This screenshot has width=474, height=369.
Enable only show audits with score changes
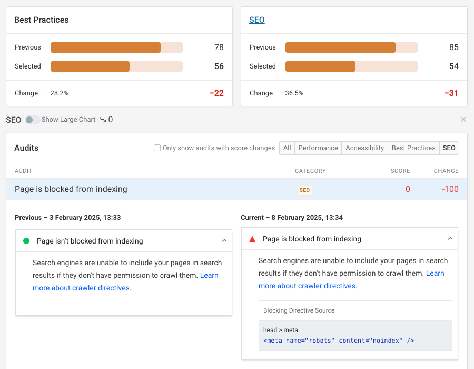click(157, 148)
